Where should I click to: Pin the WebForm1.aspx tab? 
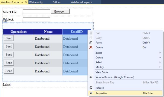tap(22, 2)
